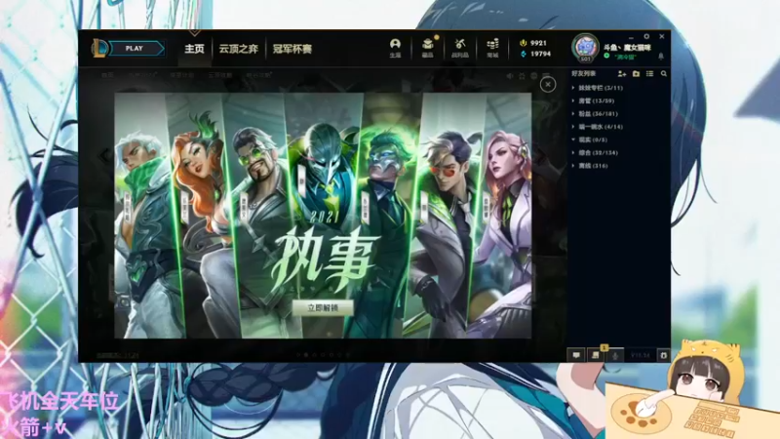This screenshot has height=439, width=780.
Task: Create a new friend folder
Action: click(636, 74)
